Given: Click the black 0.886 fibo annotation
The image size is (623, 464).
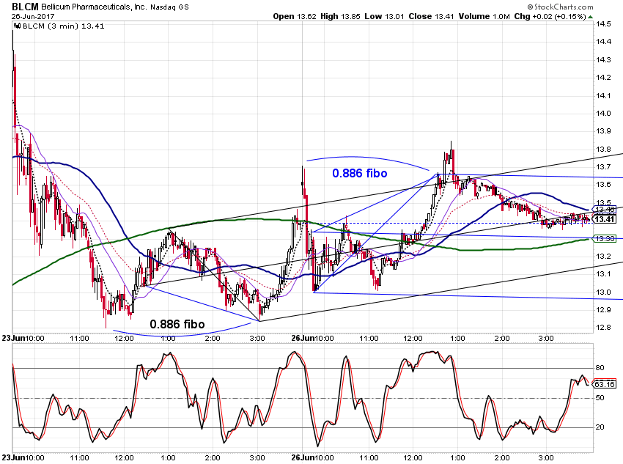Looking at the screenshot, I should [177, 324].
